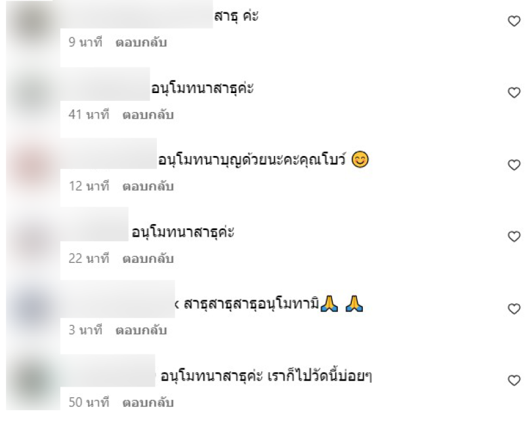Reply to the 3-minute-old praying hands comment
525x424 pixels.
point(141,330)
